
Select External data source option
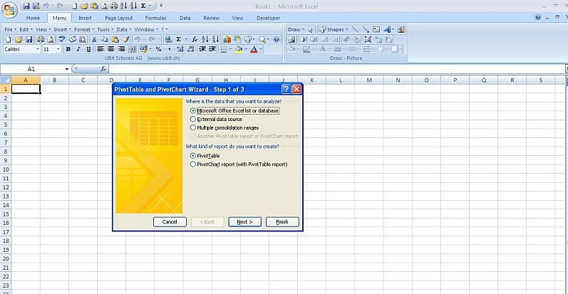(192, 120)
